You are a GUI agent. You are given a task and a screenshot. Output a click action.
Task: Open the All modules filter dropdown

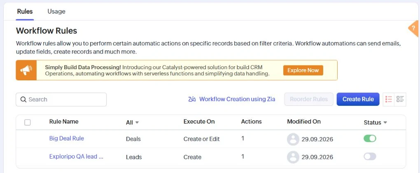[x=132, y=122]
